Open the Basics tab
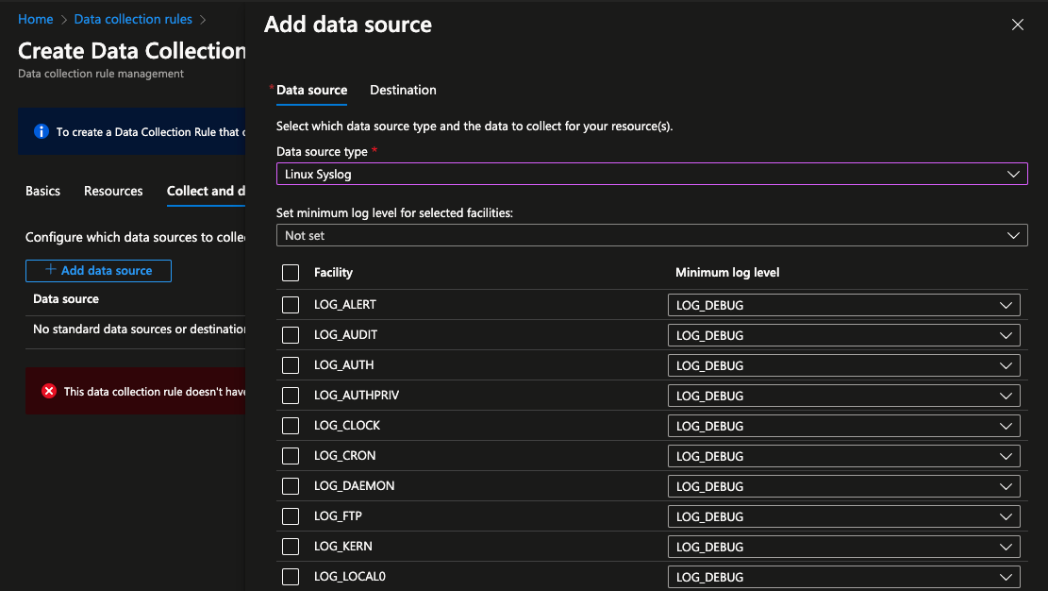The width and height of the screenshot is (1048, 591). click(42, 191)
